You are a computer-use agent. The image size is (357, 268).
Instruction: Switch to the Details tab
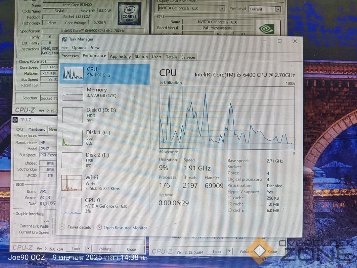pos(171,57)
